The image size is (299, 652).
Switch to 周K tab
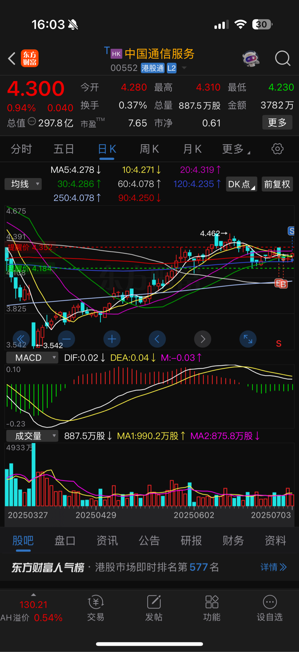pos(149,149)
